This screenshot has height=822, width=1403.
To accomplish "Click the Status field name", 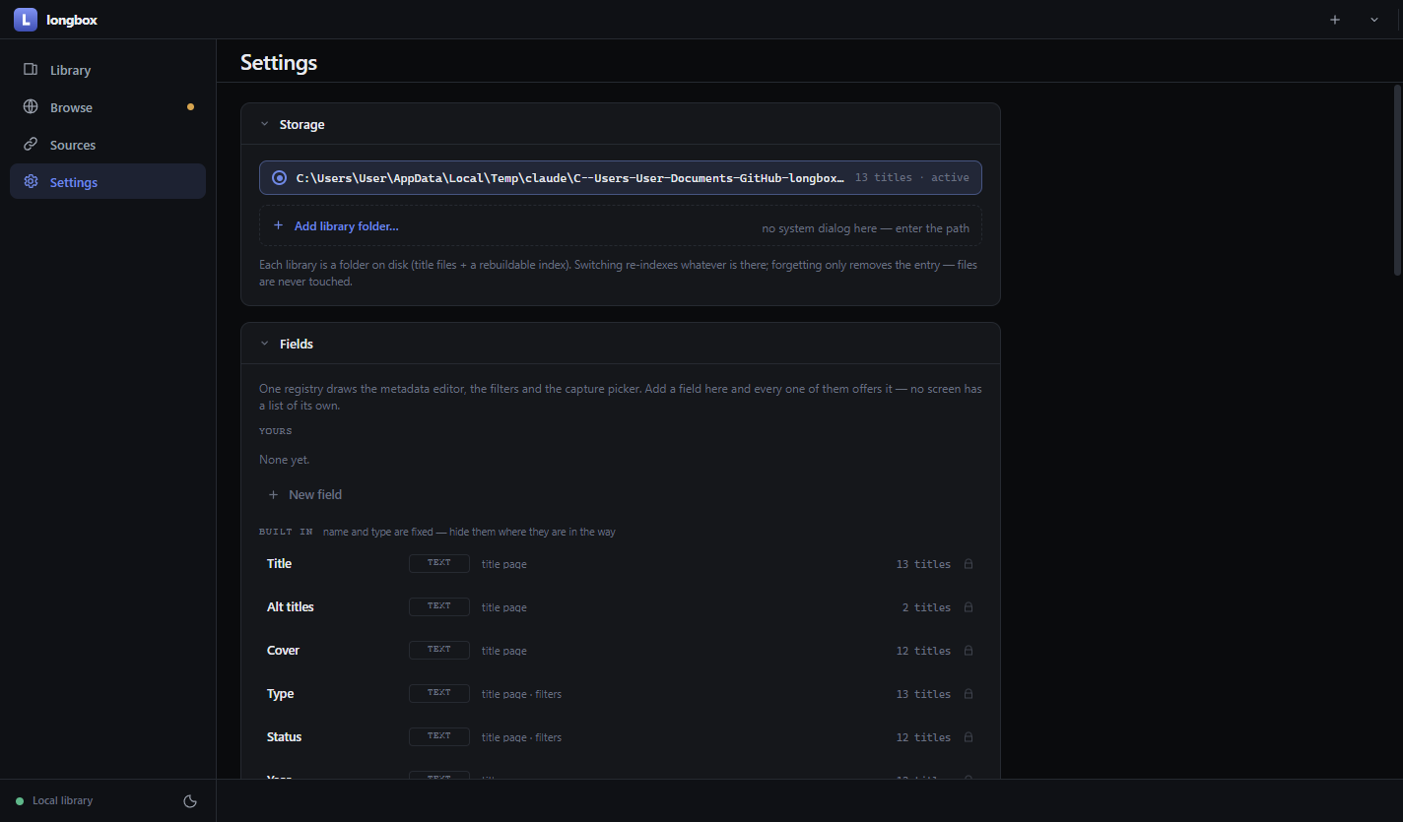I will click(285, 737).
